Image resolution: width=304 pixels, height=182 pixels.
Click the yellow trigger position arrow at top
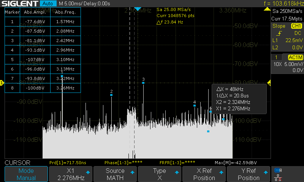pos(267,9)
